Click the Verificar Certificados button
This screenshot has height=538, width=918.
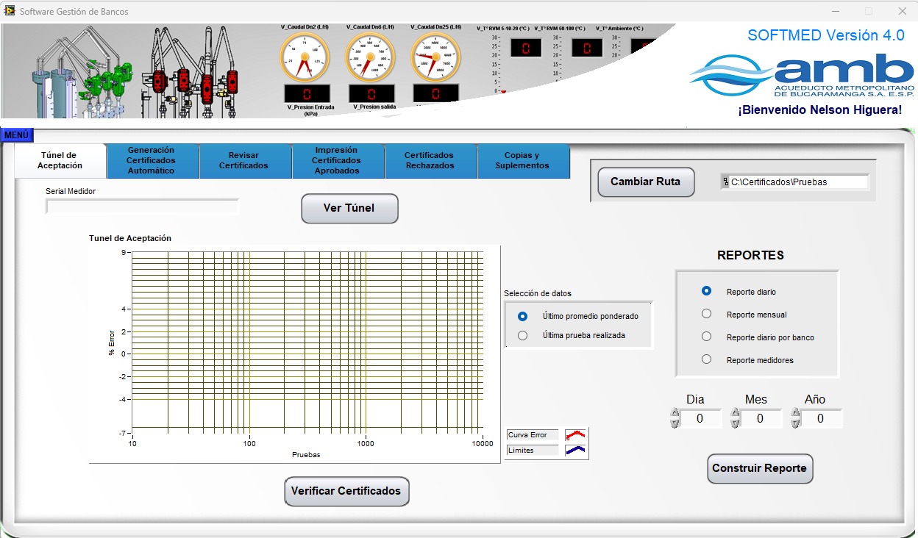pyautogui.click(x=346, y=491)
